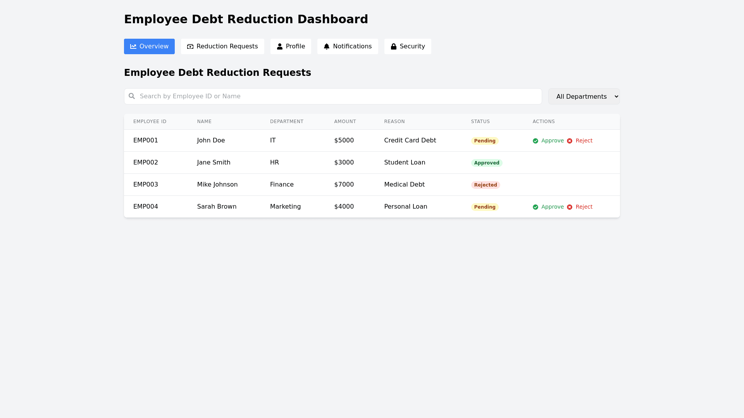744x418 pixels.
Task: Open the Notifications tab
Action: (348, 46)
